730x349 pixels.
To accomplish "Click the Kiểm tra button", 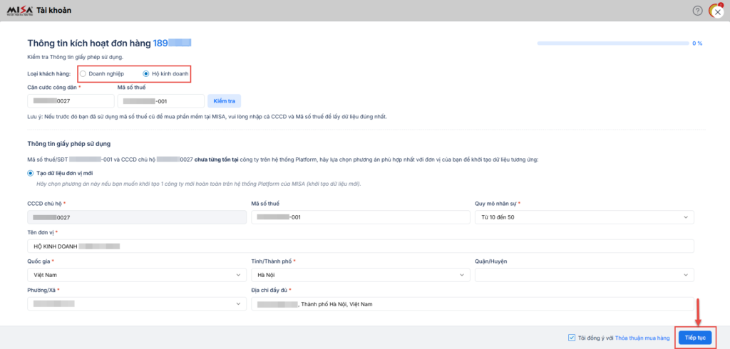I will [225, 101].
